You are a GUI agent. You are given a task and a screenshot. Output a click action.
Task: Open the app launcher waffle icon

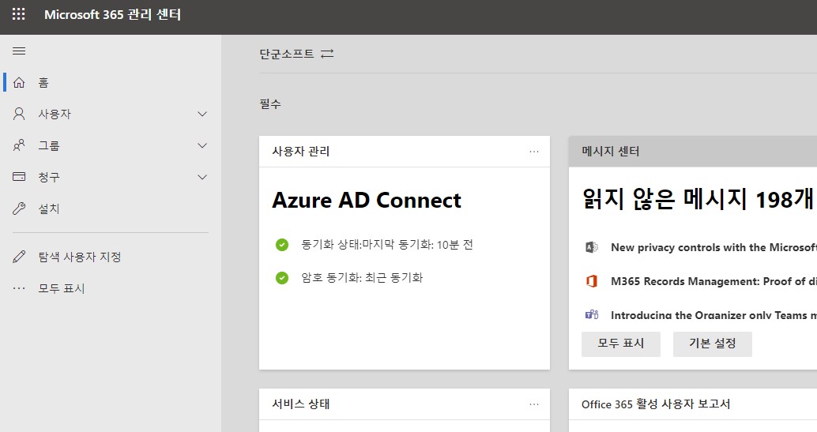19,14
